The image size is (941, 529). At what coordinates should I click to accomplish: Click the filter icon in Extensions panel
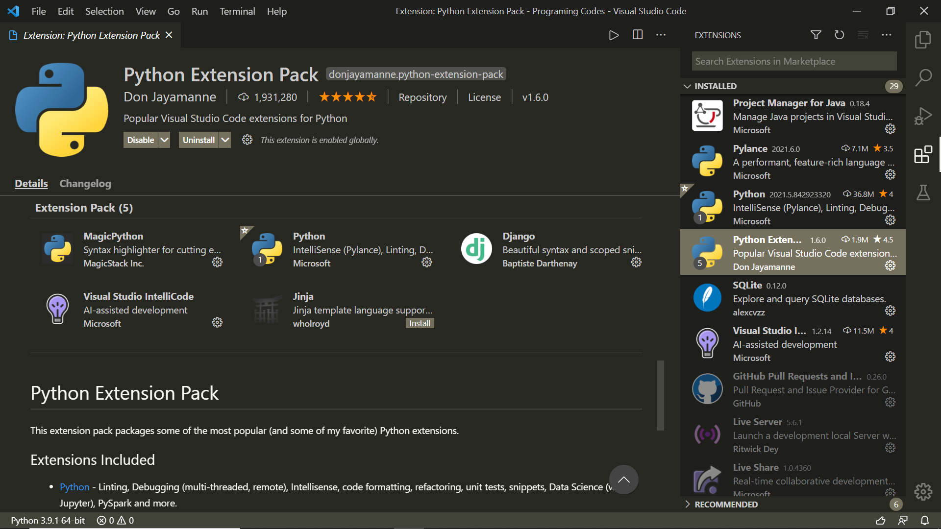816,35
